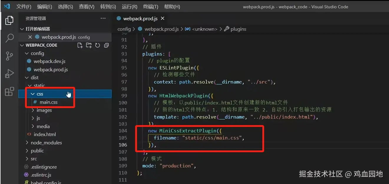This screenshot has width=389, height=184.
Task: Close the webpack.prod.js editor tab
Action: point(162,18)
